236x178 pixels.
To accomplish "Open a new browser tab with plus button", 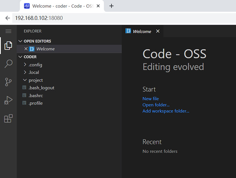I will coord(111,6).
